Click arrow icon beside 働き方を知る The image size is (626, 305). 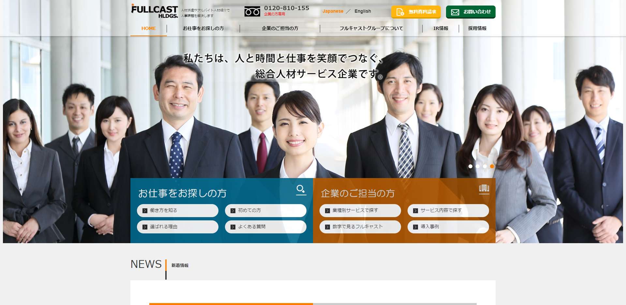145,211
